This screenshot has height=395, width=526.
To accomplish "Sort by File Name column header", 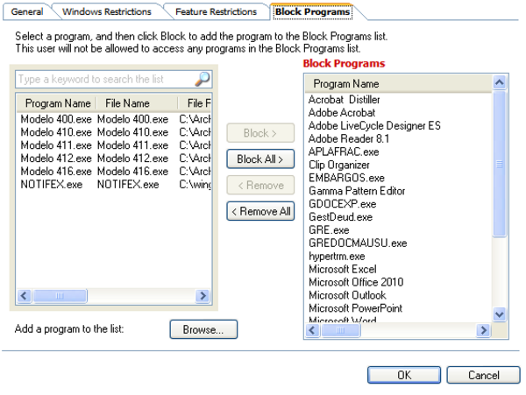I will [135, 102].
